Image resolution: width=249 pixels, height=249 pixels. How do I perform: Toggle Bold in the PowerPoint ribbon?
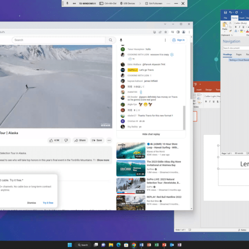coord(206,101)
